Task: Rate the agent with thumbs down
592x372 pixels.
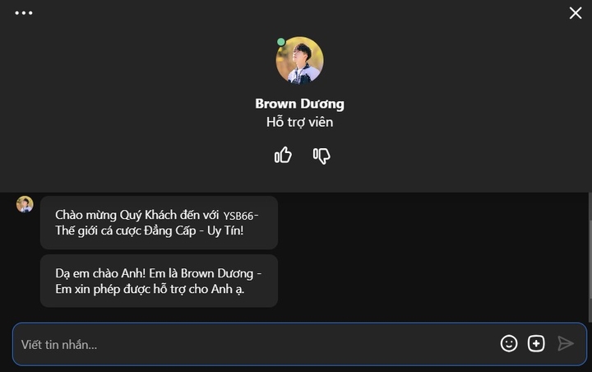Action: 321,155
